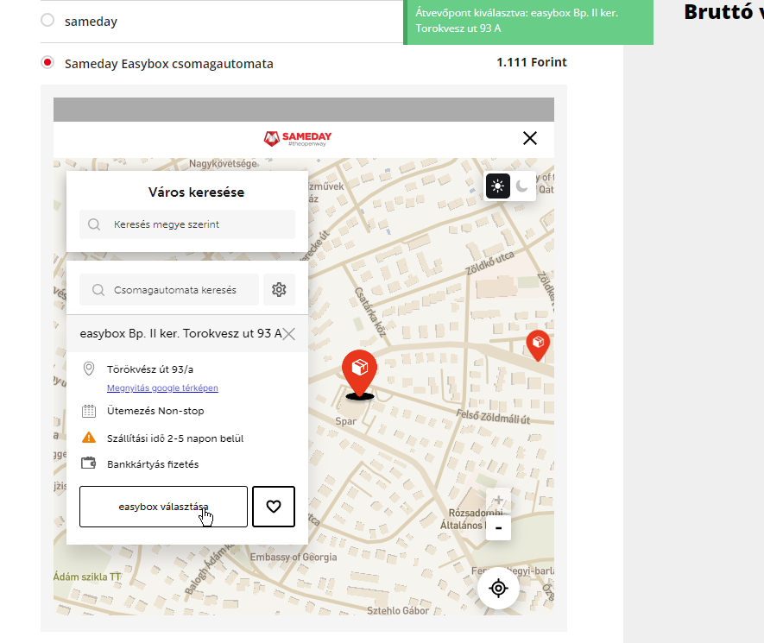This screenshot has height=643, width=764.
Task: Open locker filter settings gear
Action: [279, 290]
